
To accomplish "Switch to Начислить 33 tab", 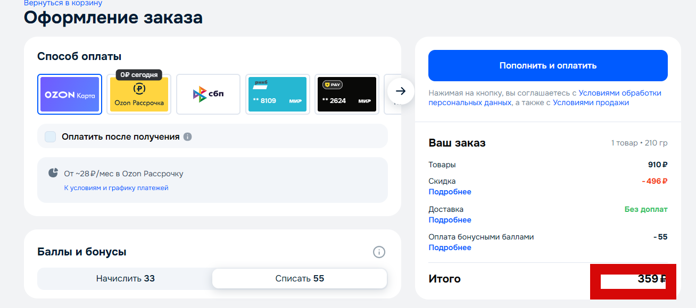I will point(125,278).
